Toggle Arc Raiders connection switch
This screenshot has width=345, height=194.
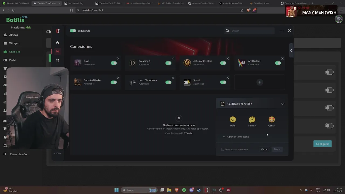278,63
